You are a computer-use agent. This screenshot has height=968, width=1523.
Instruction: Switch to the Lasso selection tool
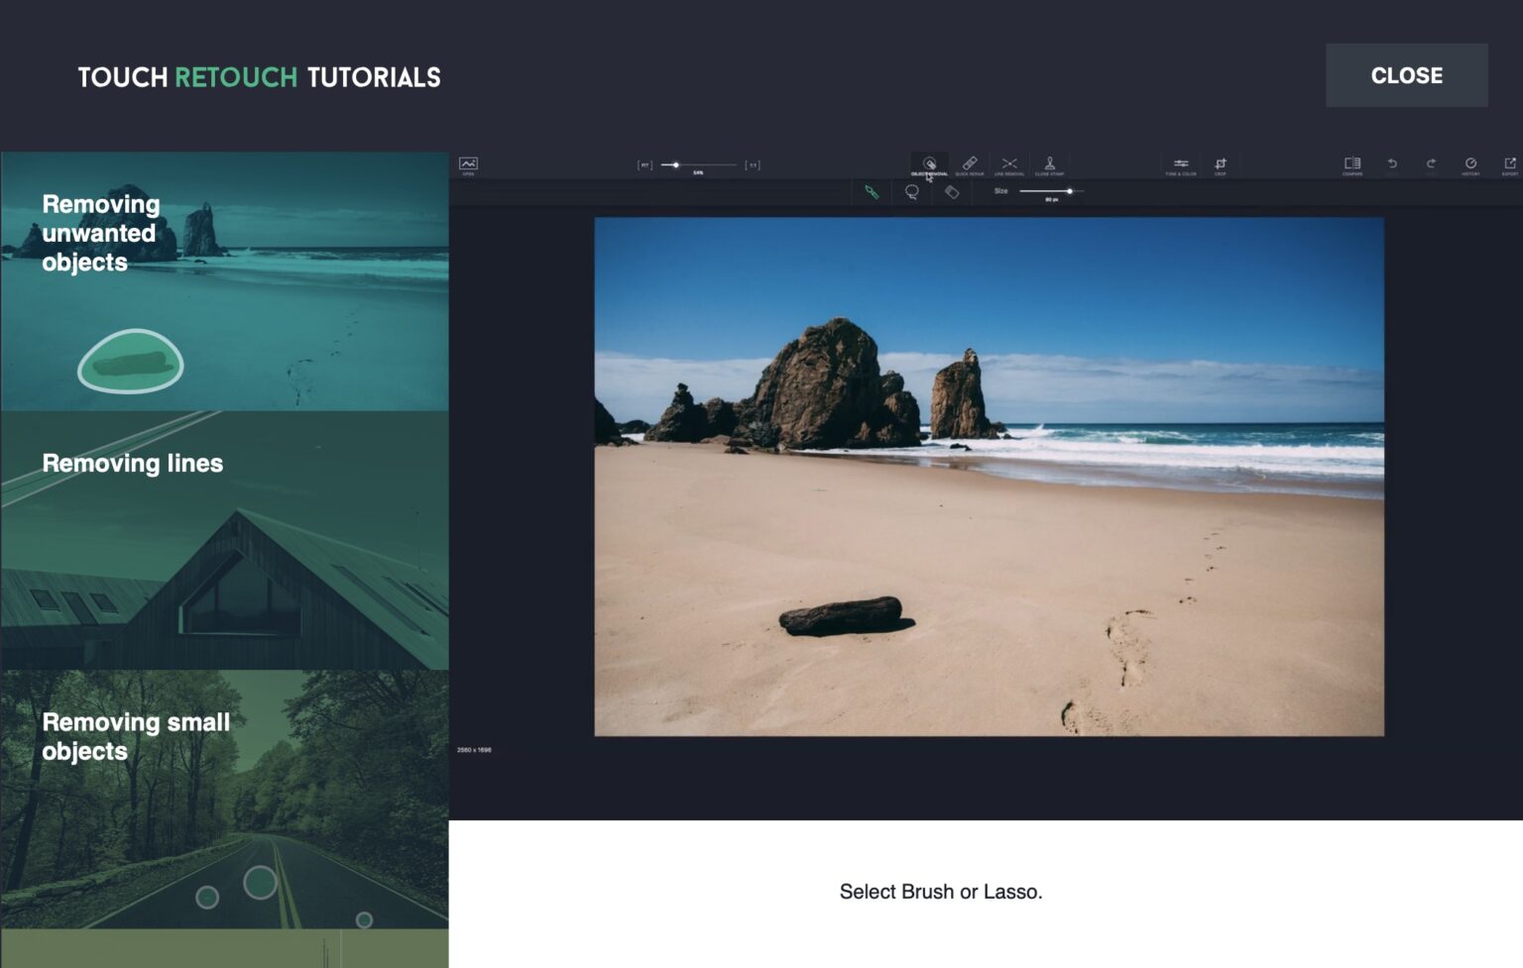click(911, 192)
